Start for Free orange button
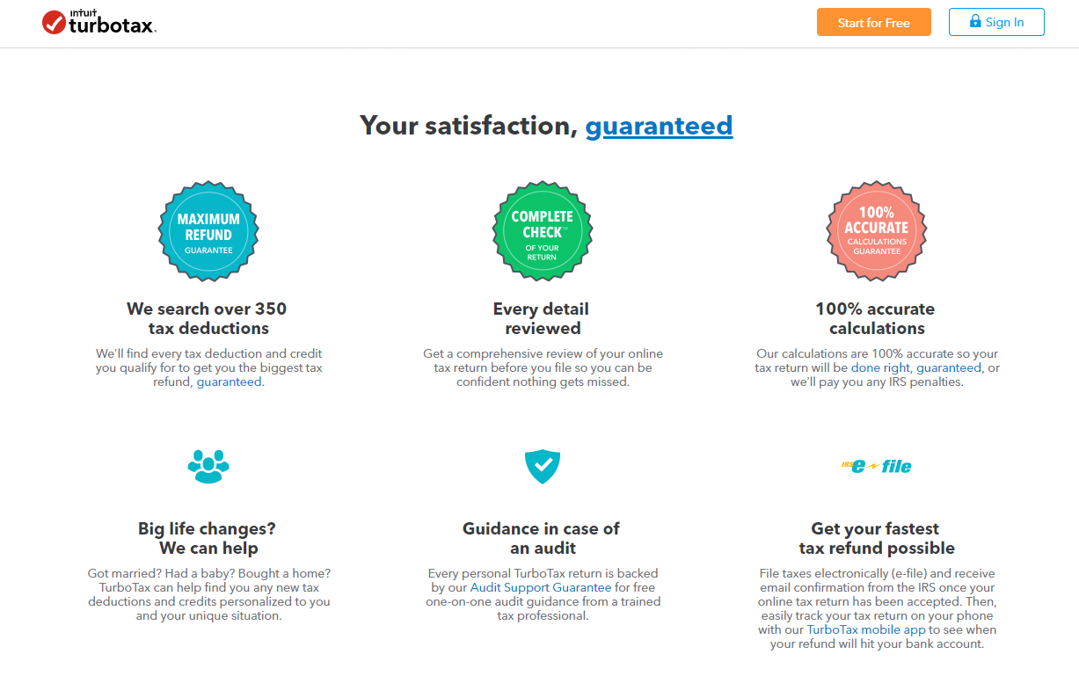Image resolution: width=1079 pixels, height=698 pixels. [873, 22]
